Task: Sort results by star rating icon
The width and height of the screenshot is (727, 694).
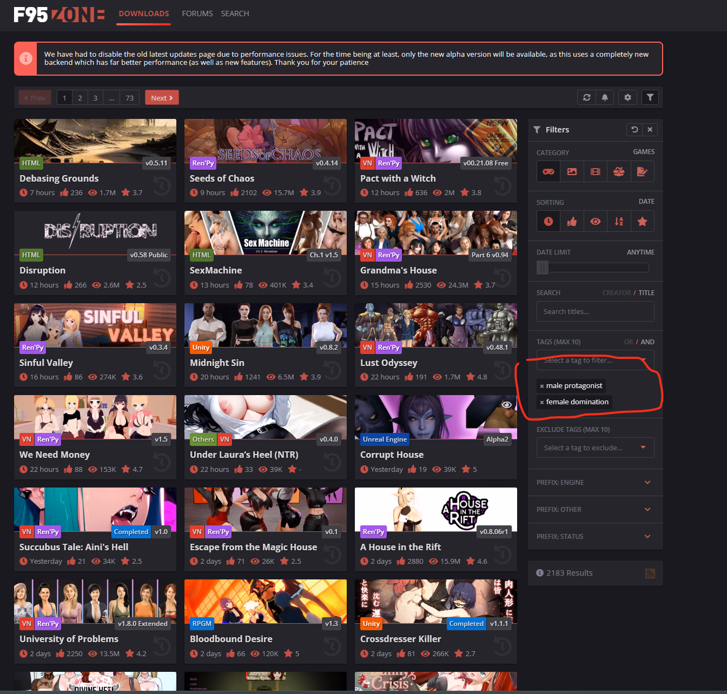Action: 642,222
